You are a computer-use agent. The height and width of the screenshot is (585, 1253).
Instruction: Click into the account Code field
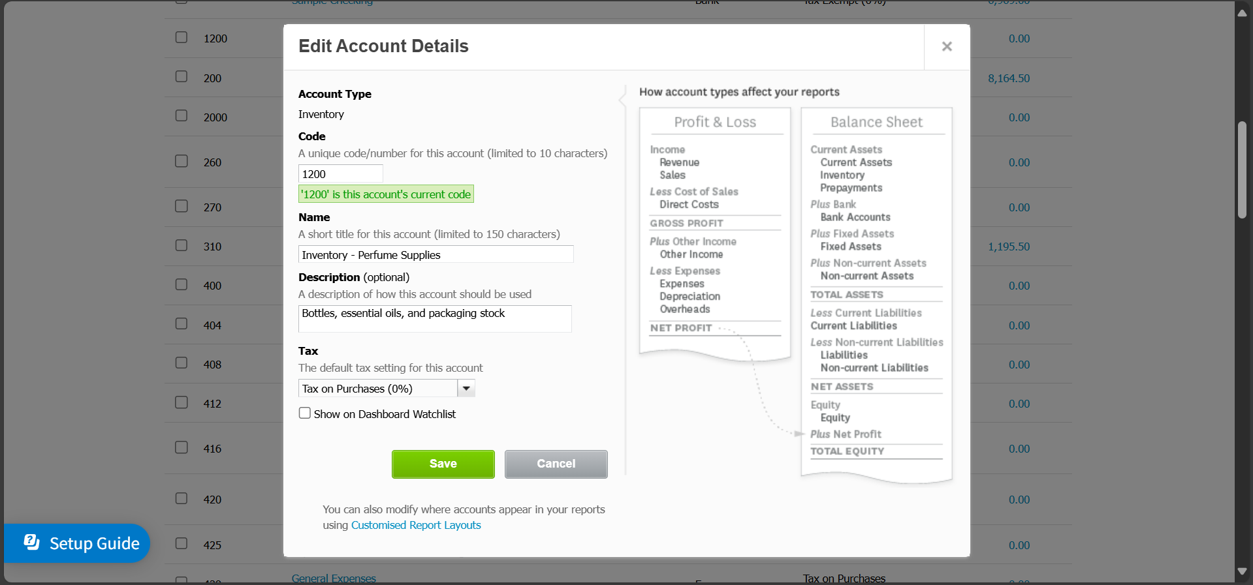(340, 174)
